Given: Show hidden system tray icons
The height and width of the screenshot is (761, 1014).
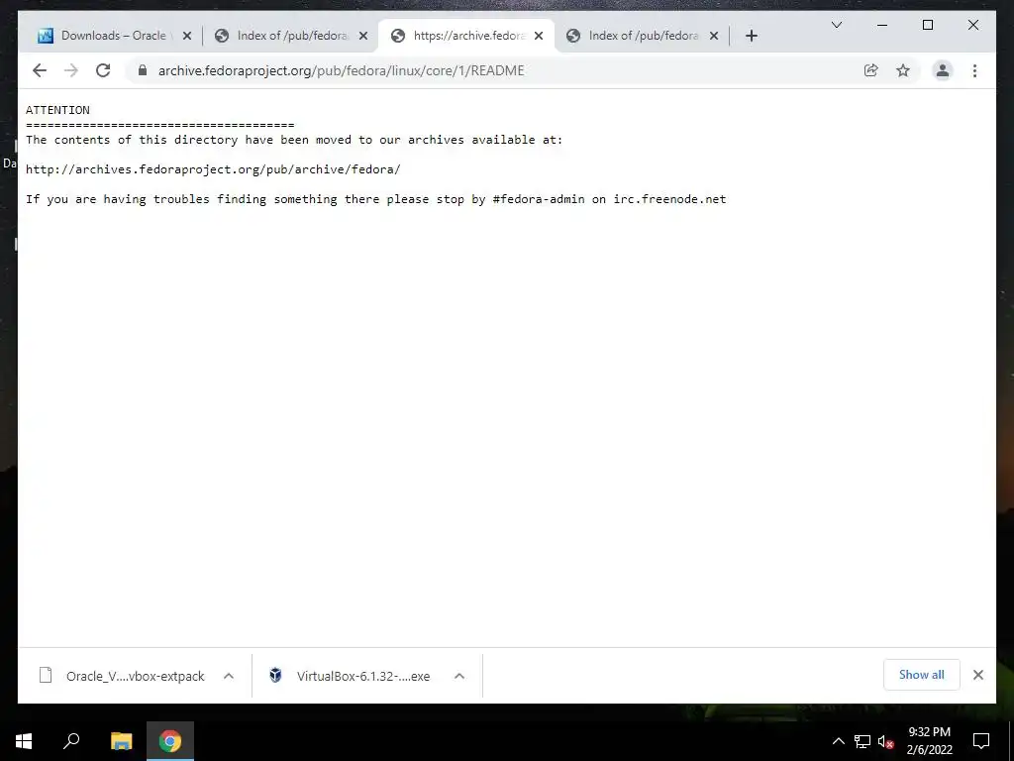Looking at the screenshot, I should coord(838,741).
